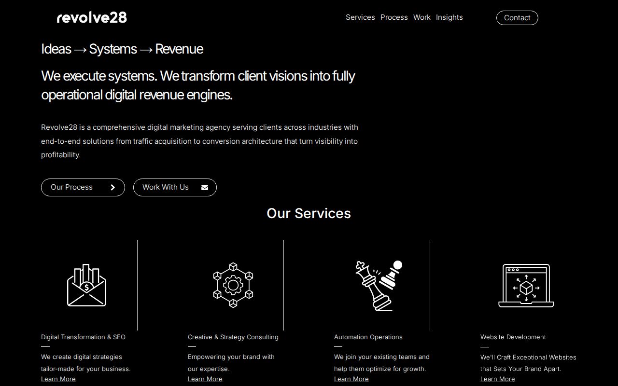This screenshot has width=618, height=386.
Task: Click the 'We execute systems' headline
Action: [x=198, y=85]
